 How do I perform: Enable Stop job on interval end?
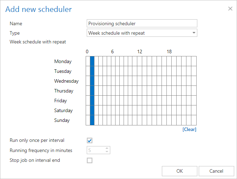click(90, 160)
